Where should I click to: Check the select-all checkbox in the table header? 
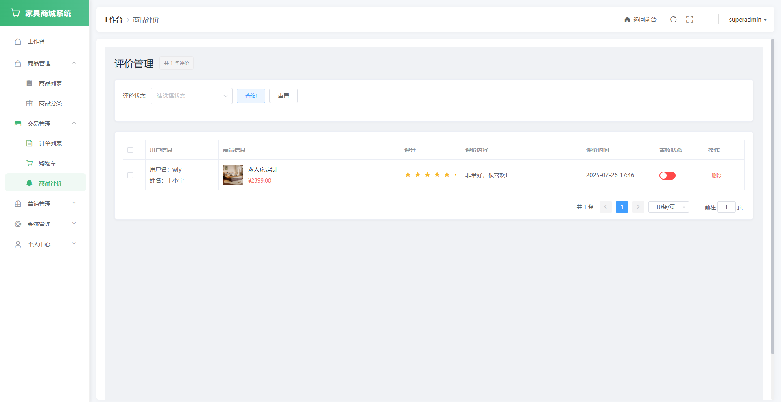click(130, 150)
